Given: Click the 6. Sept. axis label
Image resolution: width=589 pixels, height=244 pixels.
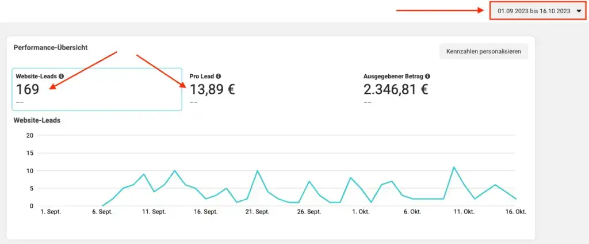Looking at the screenshot, I should point(102,212).
